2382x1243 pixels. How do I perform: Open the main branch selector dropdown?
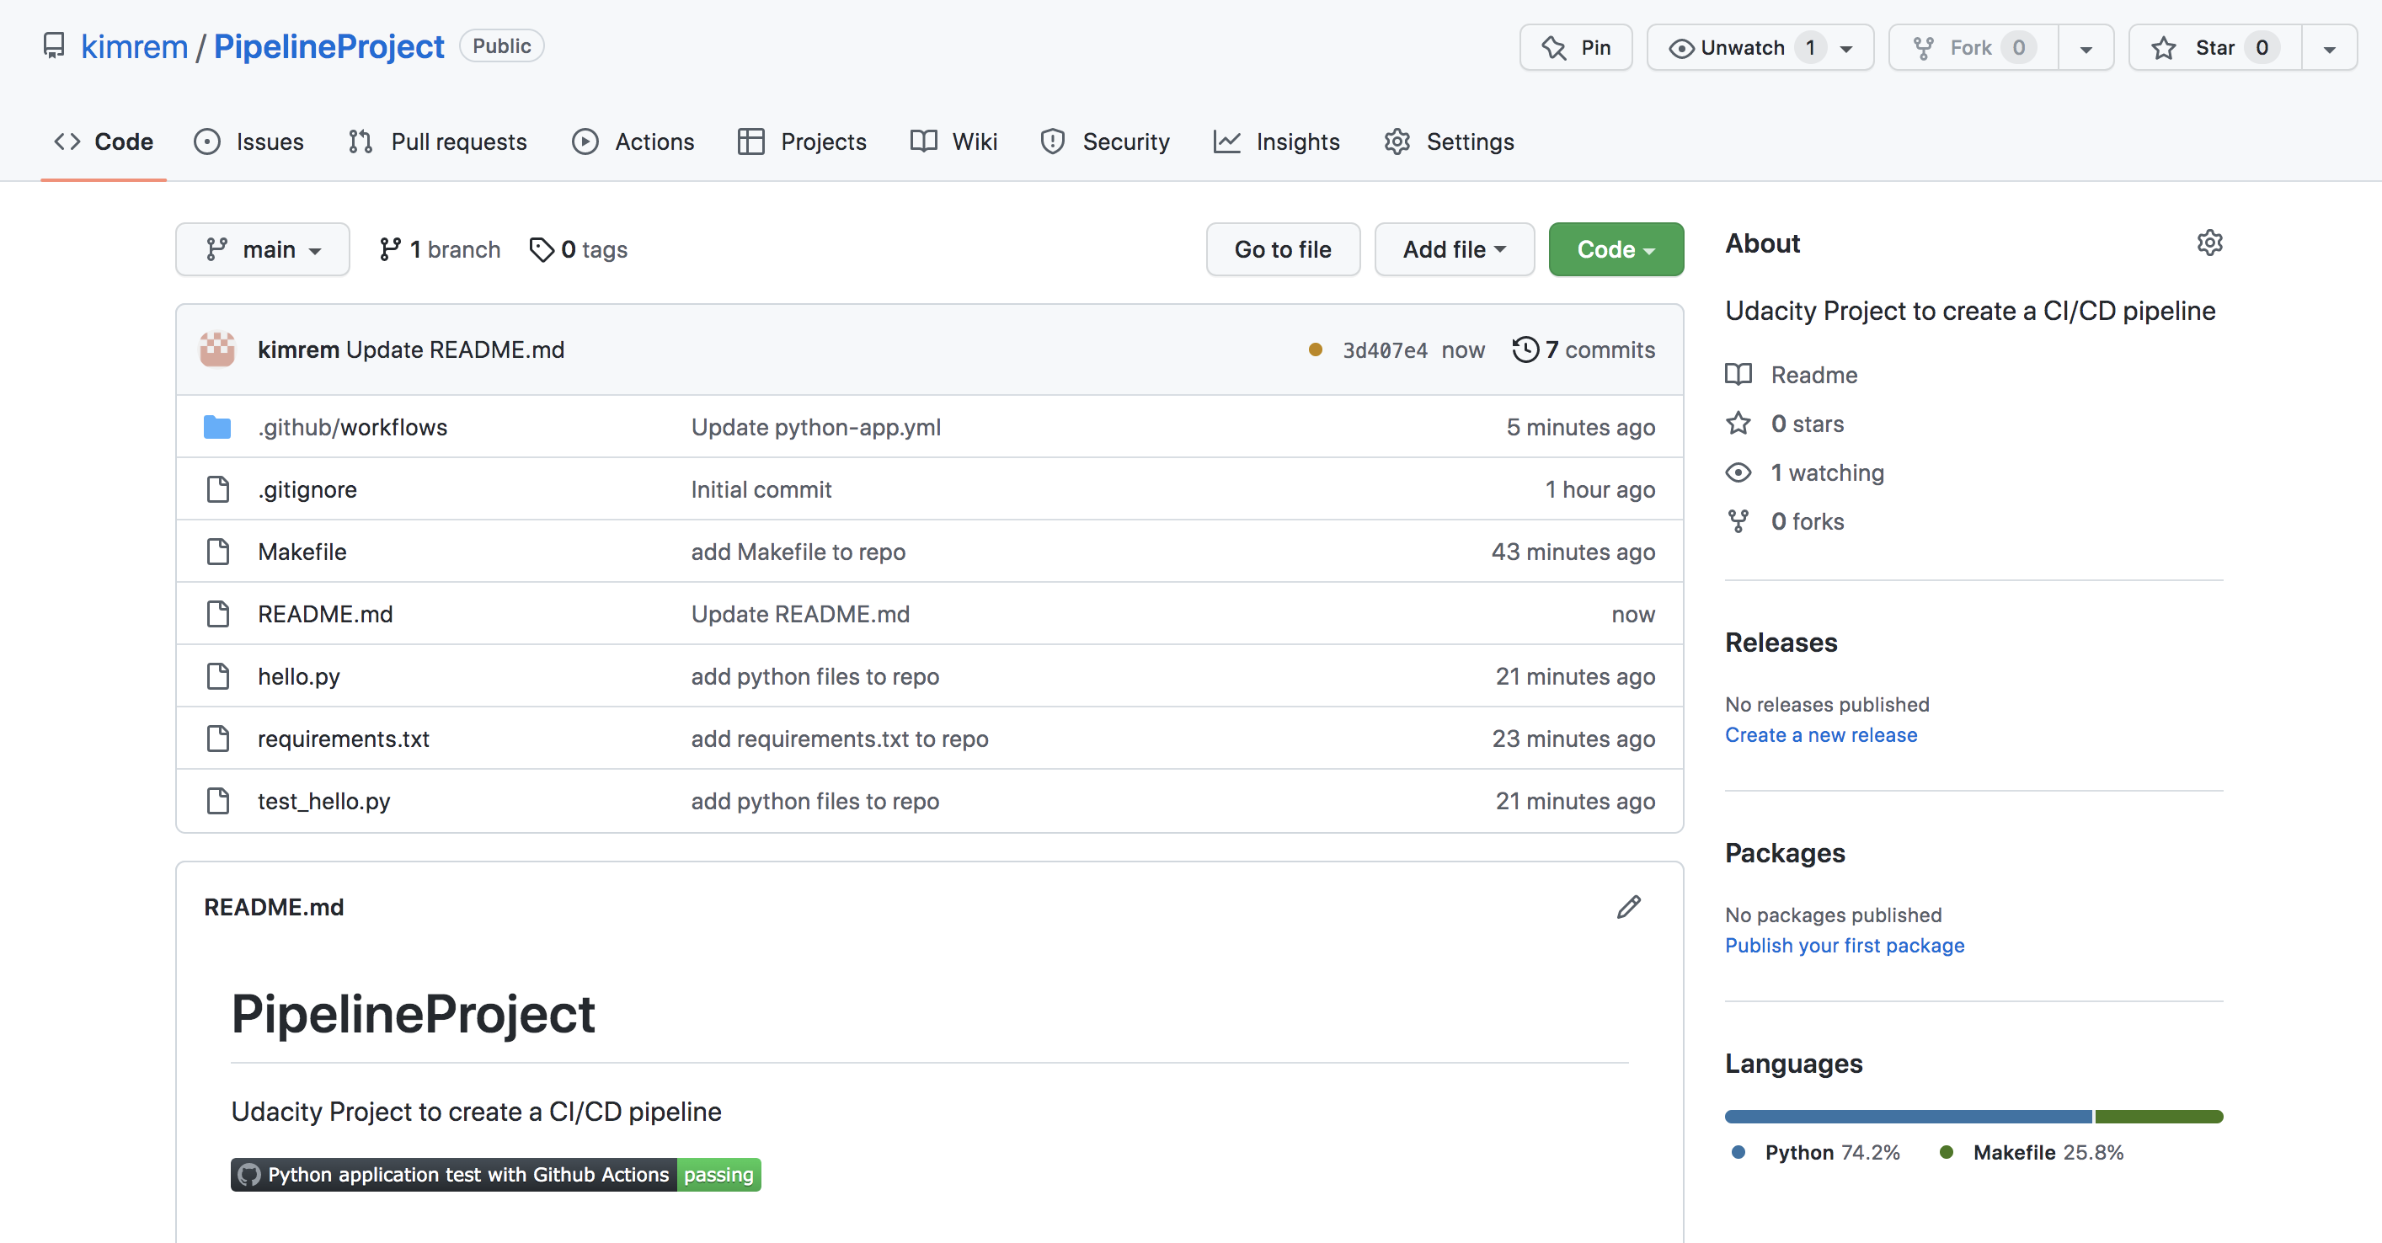(x=263, y=250)
